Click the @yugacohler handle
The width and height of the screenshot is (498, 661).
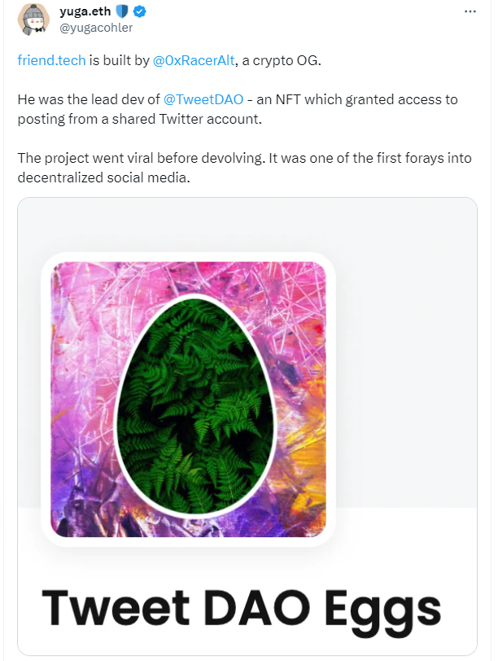click(96, 28)
